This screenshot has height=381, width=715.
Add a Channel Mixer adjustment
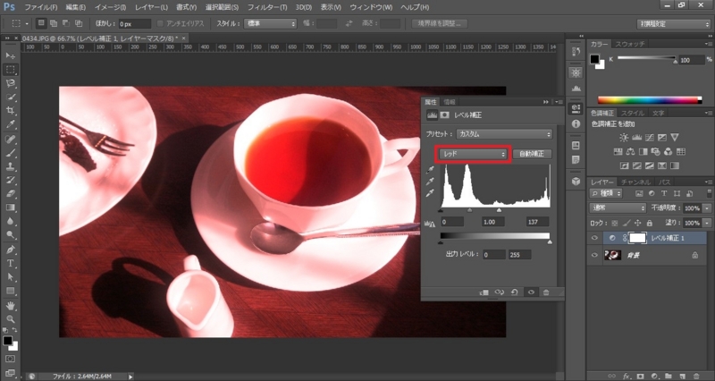click(668, 151)
